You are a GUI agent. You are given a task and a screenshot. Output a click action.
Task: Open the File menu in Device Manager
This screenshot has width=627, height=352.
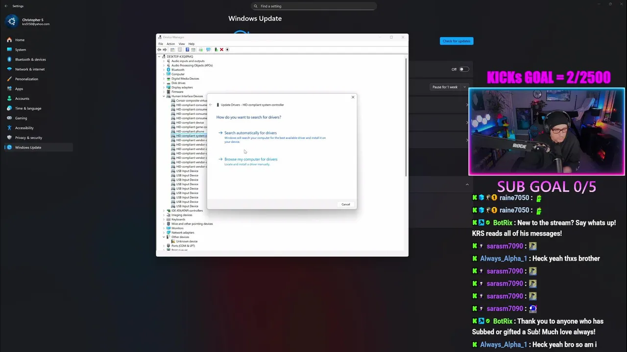(x=161, y=44)
